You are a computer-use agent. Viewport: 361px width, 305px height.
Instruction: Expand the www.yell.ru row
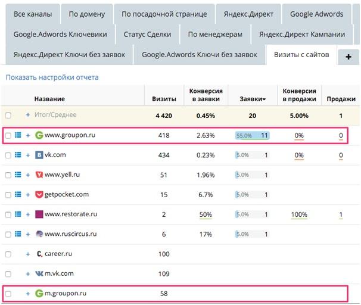tap(28, 175)
